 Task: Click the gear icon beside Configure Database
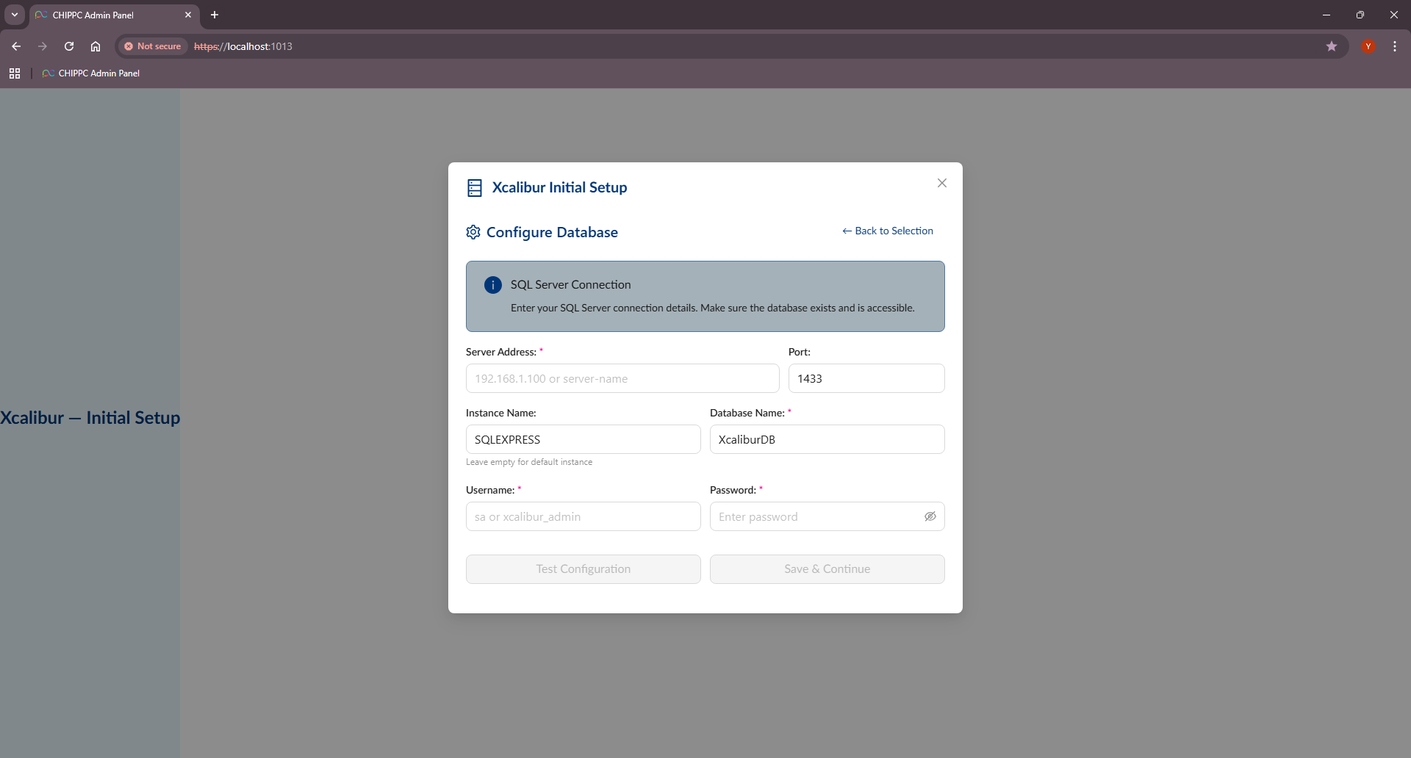[473, 232]
